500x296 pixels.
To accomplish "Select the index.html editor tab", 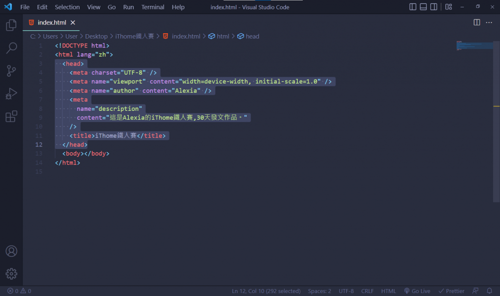I will click(51, 22).
